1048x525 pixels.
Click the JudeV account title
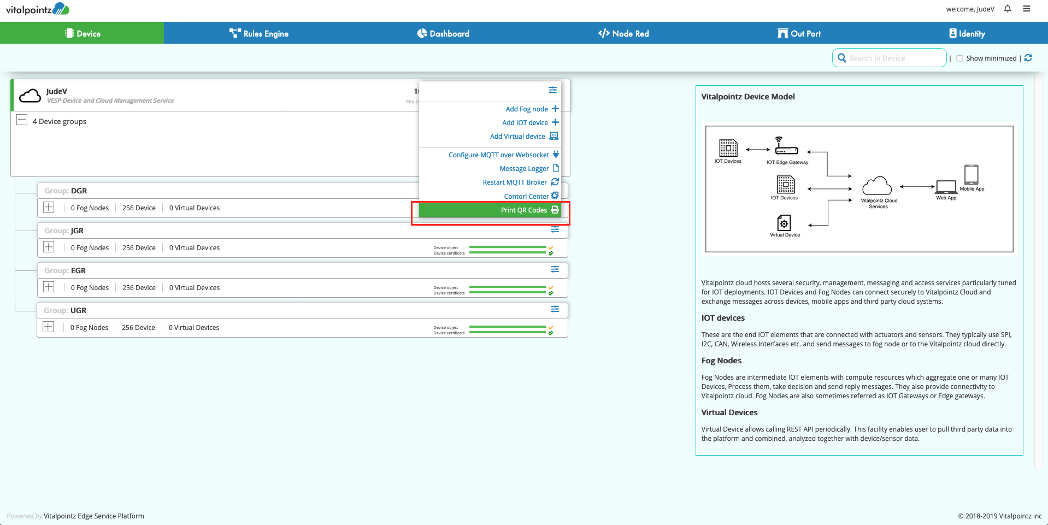coord(57,91)
